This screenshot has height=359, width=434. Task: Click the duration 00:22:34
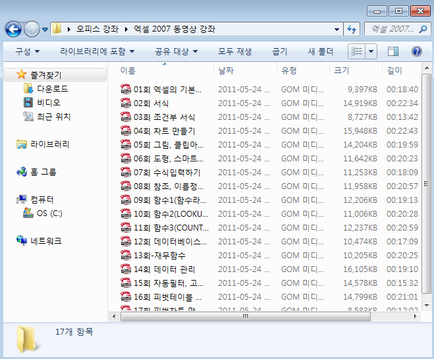coord(402,103)
